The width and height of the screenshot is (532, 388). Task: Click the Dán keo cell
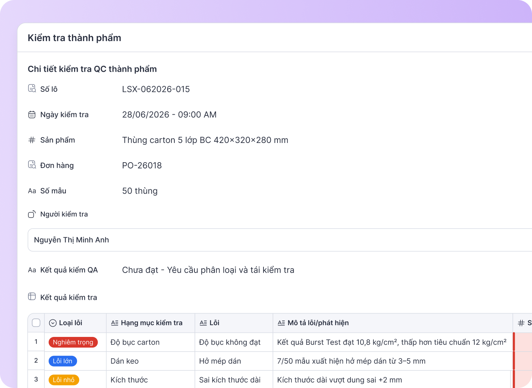[x=151, y=361]
